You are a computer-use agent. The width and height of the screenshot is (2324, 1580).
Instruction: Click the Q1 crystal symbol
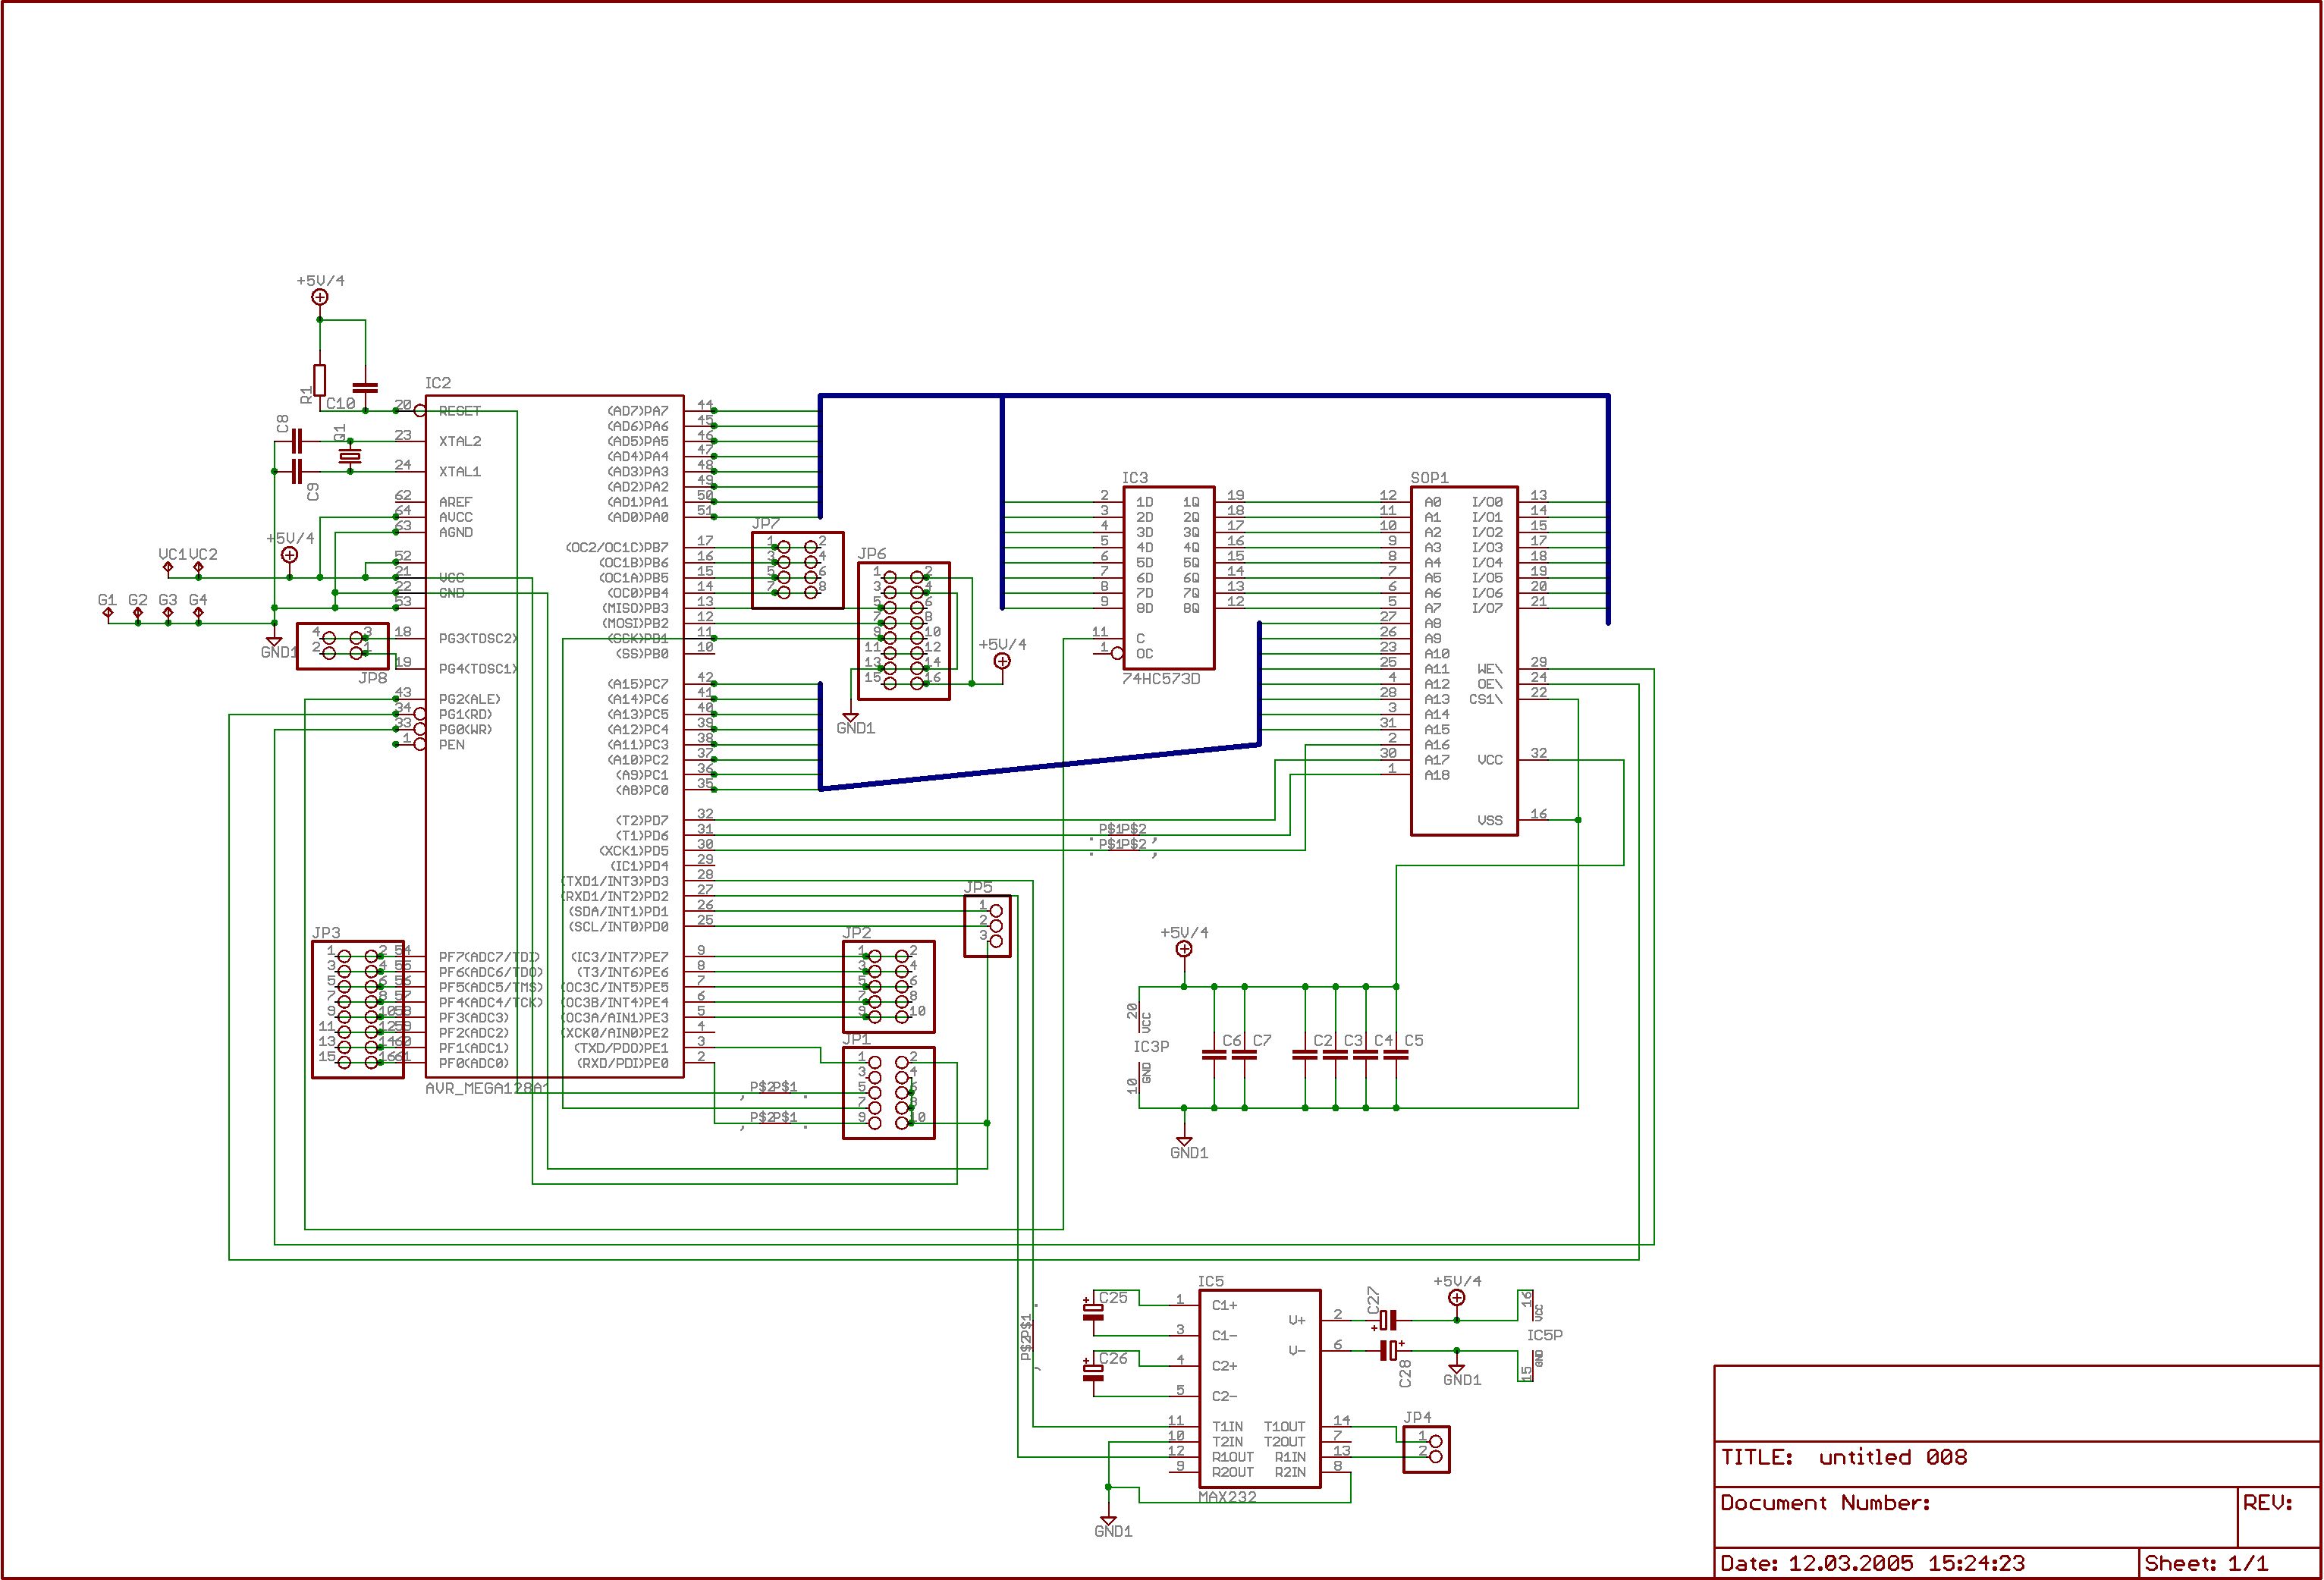pyautogui.click(x=349, y=456)
